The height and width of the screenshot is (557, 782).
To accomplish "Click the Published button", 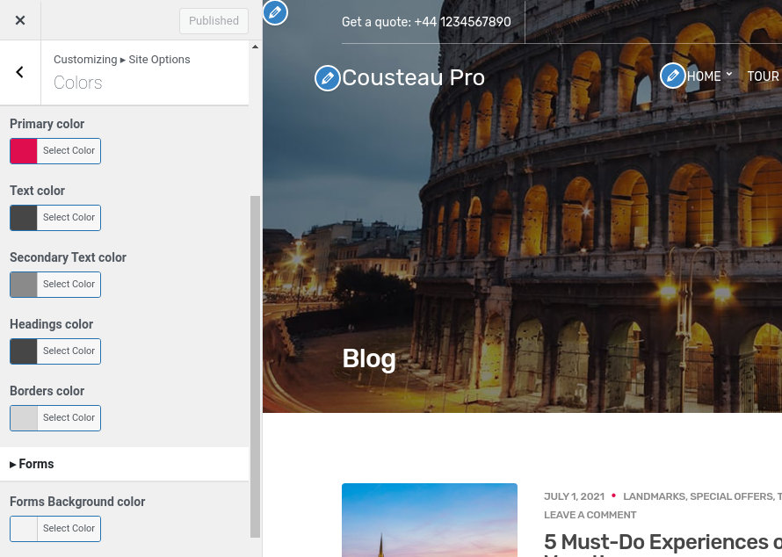I will pyautogui.click(x=214, y=21).
